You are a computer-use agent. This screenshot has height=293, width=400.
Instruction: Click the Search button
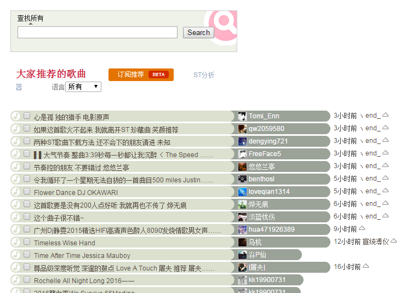point(198,32)
